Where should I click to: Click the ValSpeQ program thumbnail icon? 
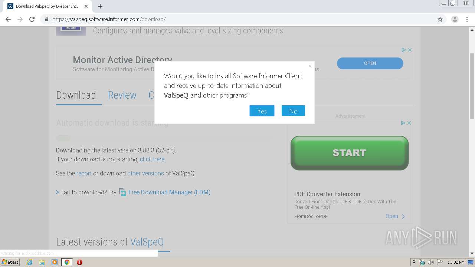coord(71,31)
